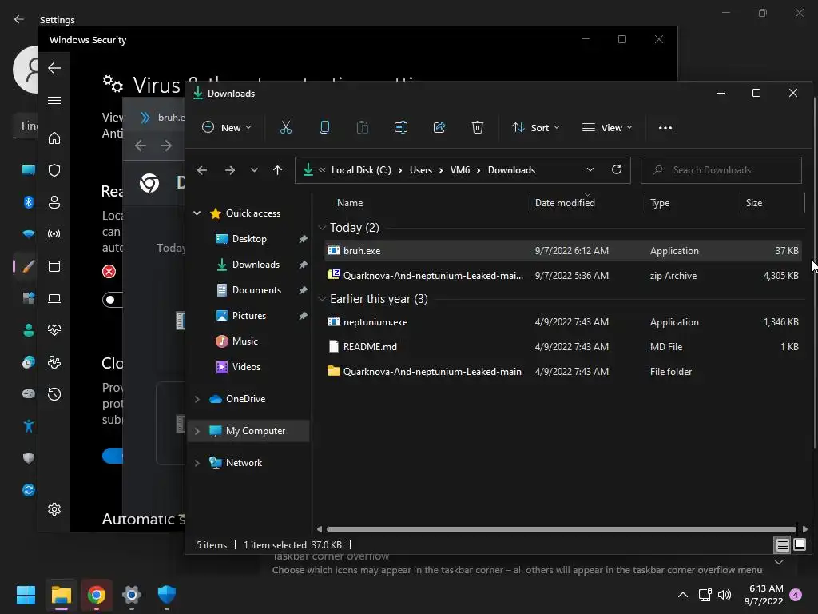Select Videos in navigation pane
818x614 pixels.
(246, 366)
